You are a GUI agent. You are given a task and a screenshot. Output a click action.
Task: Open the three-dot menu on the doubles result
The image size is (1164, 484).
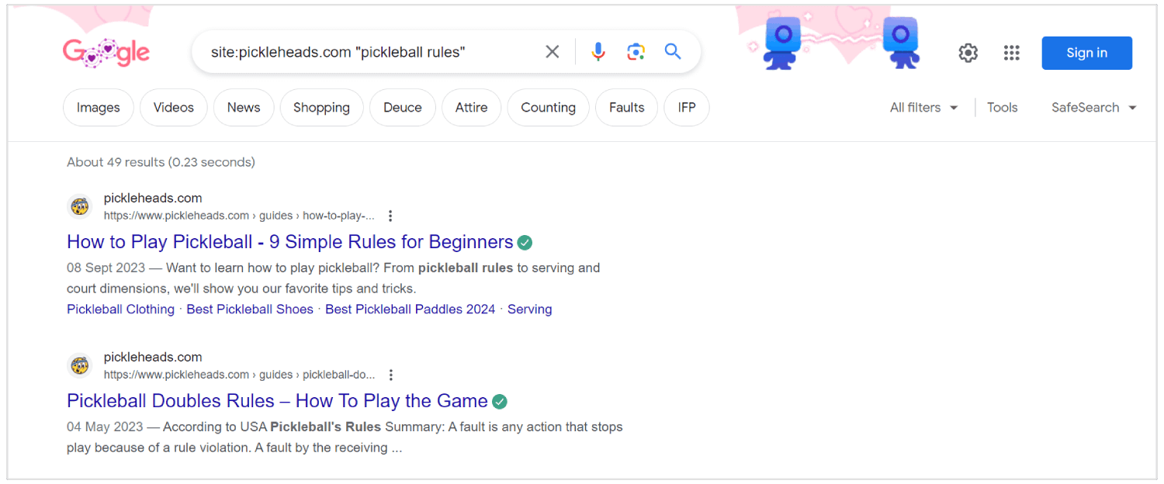coord(391,374)
